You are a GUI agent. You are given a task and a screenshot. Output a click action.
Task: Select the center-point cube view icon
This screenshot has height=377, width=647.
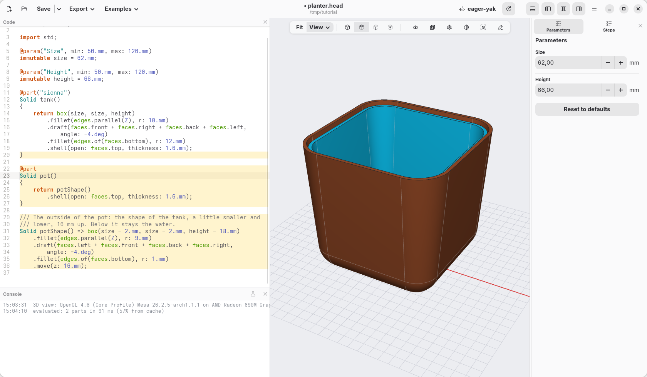coord(390,27)
